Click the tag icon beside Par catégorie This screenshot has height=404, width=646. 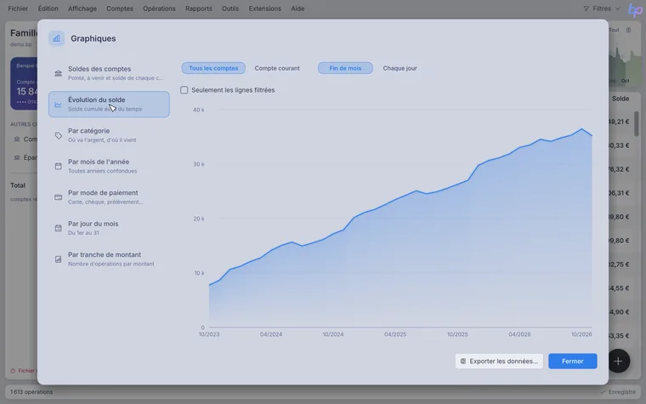pos(58,135)
